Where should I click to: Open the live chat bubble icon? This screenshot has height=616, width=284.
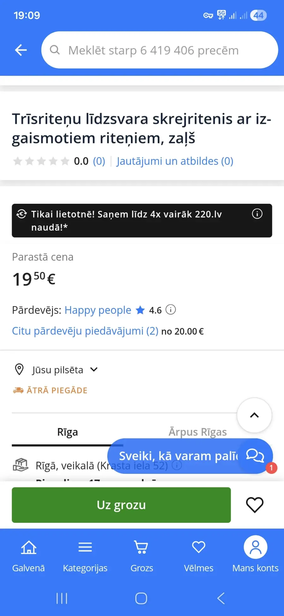(x=255, y=456)
